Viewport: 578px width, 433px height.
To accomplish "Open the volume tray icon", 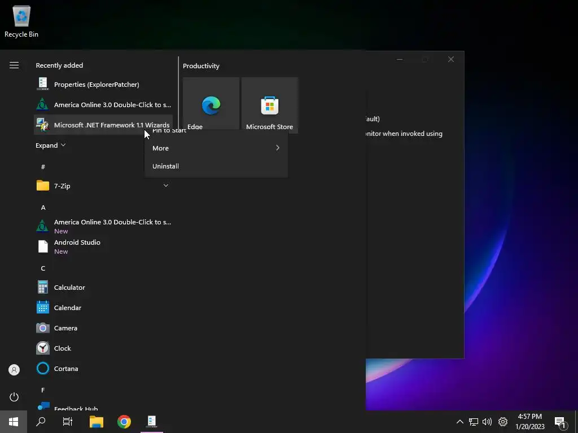I will tap(487, 422).
